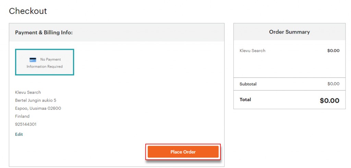Click the "No Payment" text beside card icon
This screenshot has height=168, width=351.
pos(50,60)
